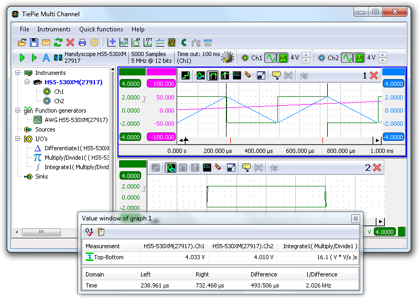Image resolution: width=420 pixels, height=299 pixels.
Task: Adjust the time out knob
Action: click(x=228, y=57)
